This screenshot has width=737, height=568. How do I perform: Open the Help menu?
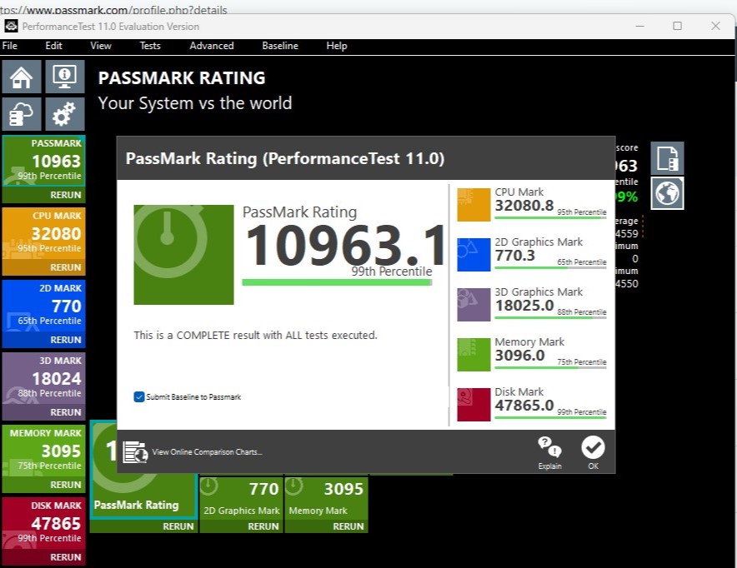pos(337,46)
